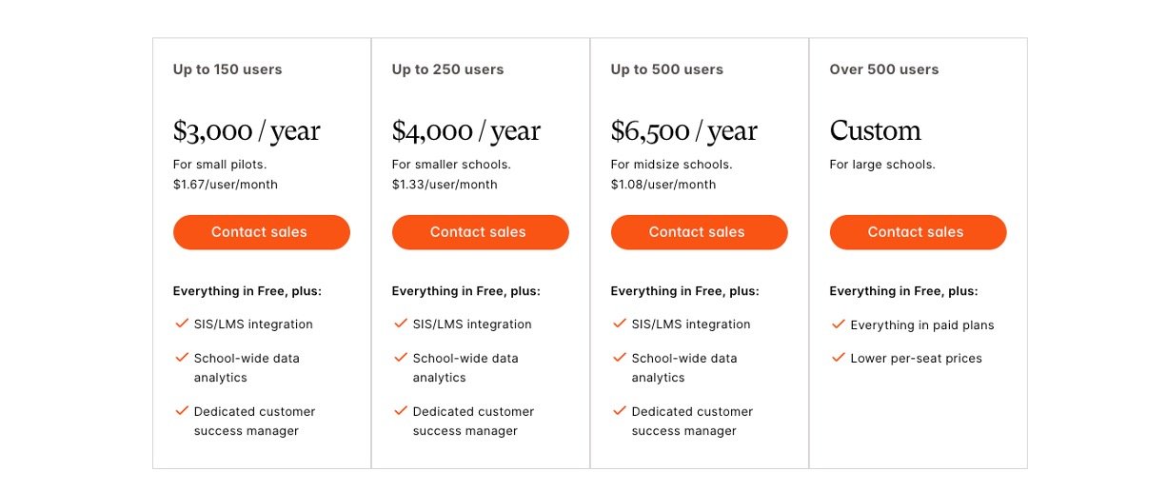1167x491 pixels.
Task: Click checkmark beside Everything in paid plans
Action: 839,324
